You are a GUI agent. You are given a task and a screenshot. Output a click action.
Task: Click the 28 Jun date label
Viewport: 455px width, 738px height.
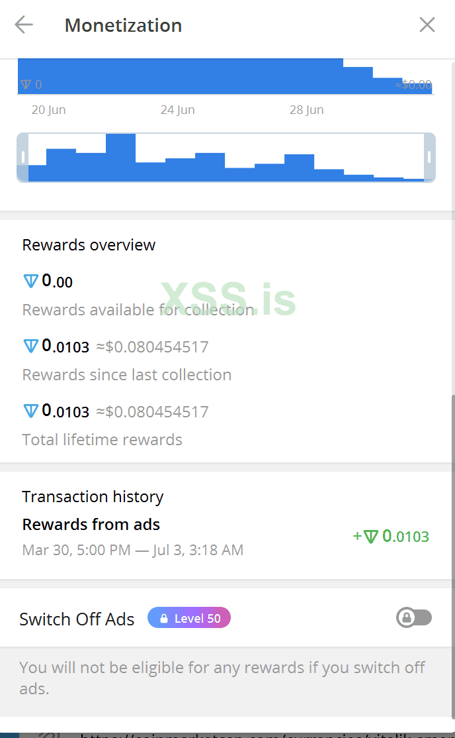tap(306, 110)
